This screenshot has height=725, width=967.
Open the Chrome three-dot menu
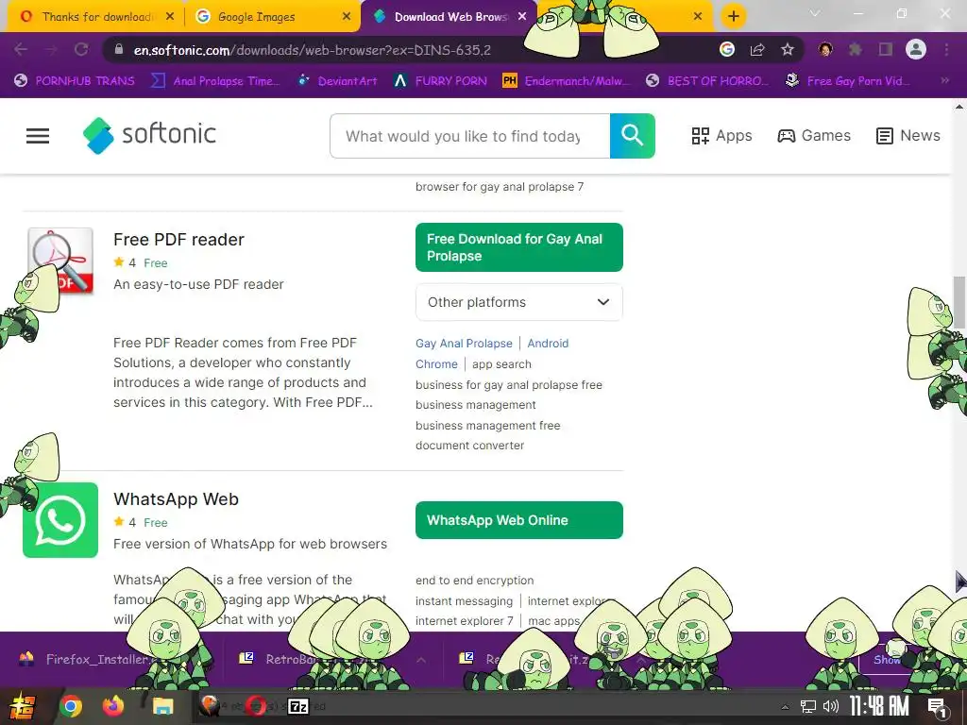tap(946, 49)
